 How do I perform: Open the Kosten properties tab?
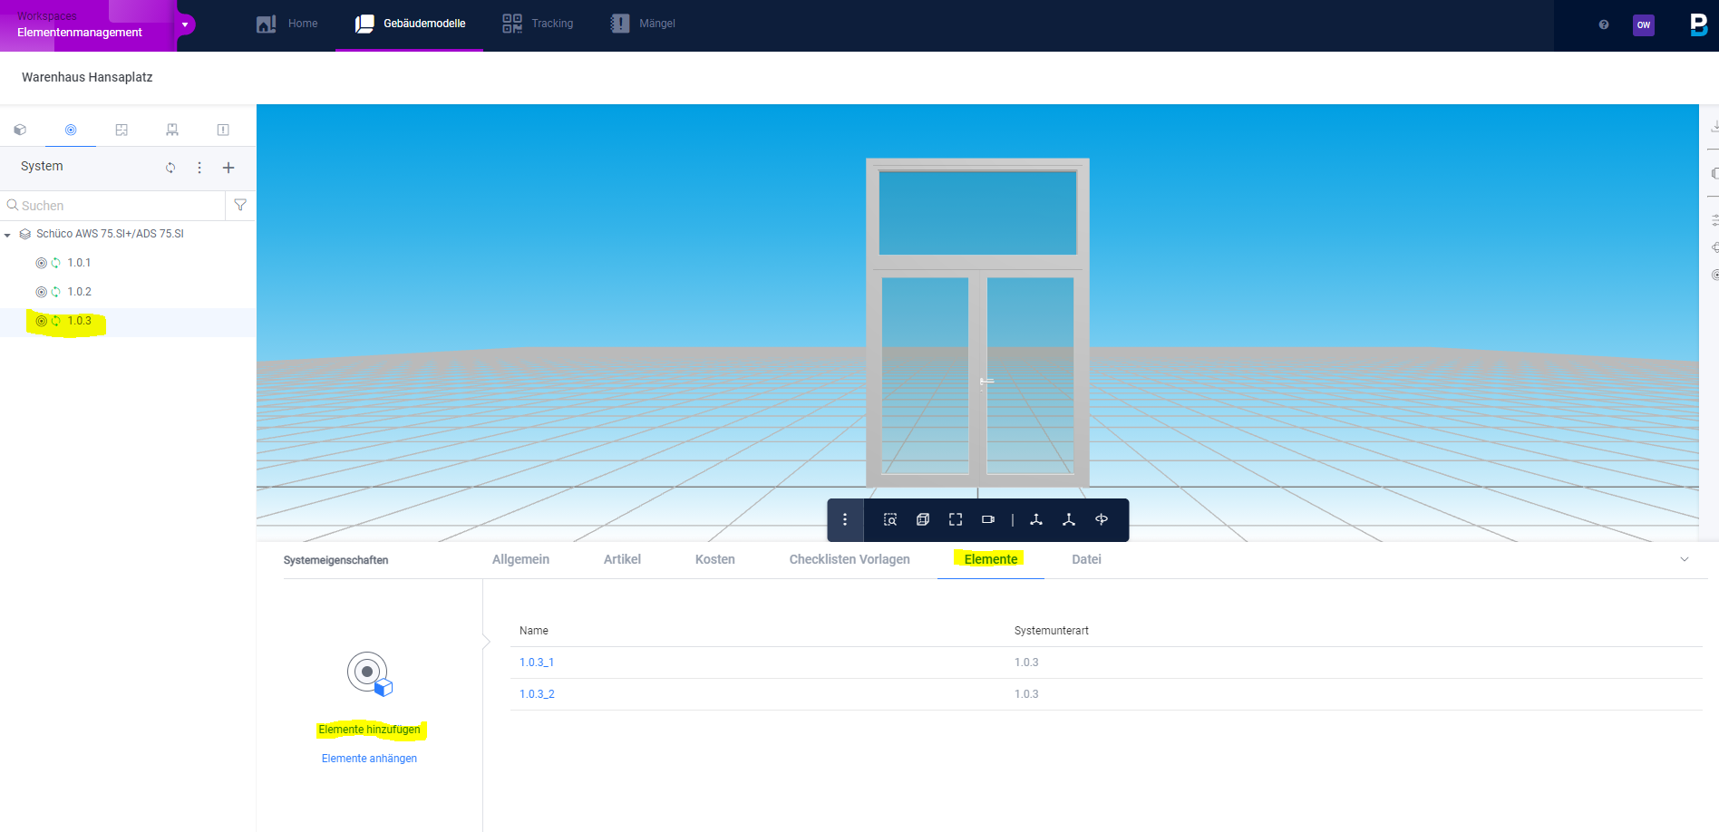714,559
